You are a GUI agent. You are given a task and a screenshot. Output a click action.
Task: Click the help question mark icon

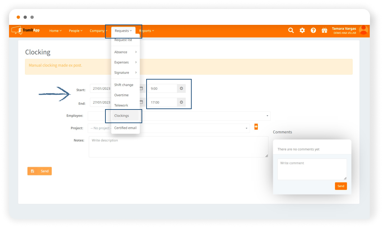(x=313, y=31)
